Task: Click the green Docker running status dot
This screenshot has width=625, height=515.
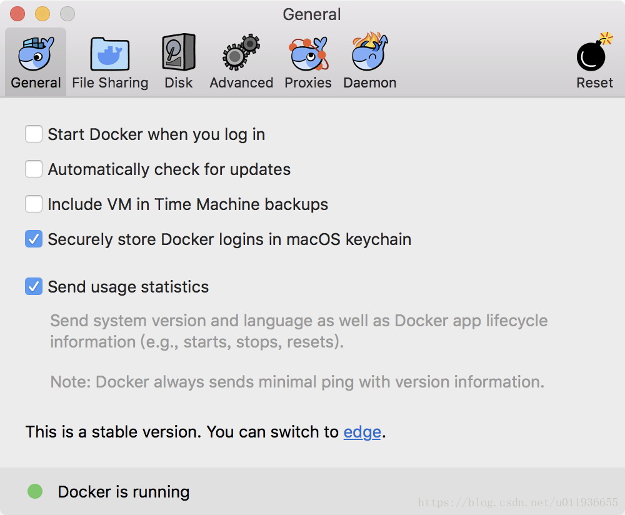Action: [35, 491]
